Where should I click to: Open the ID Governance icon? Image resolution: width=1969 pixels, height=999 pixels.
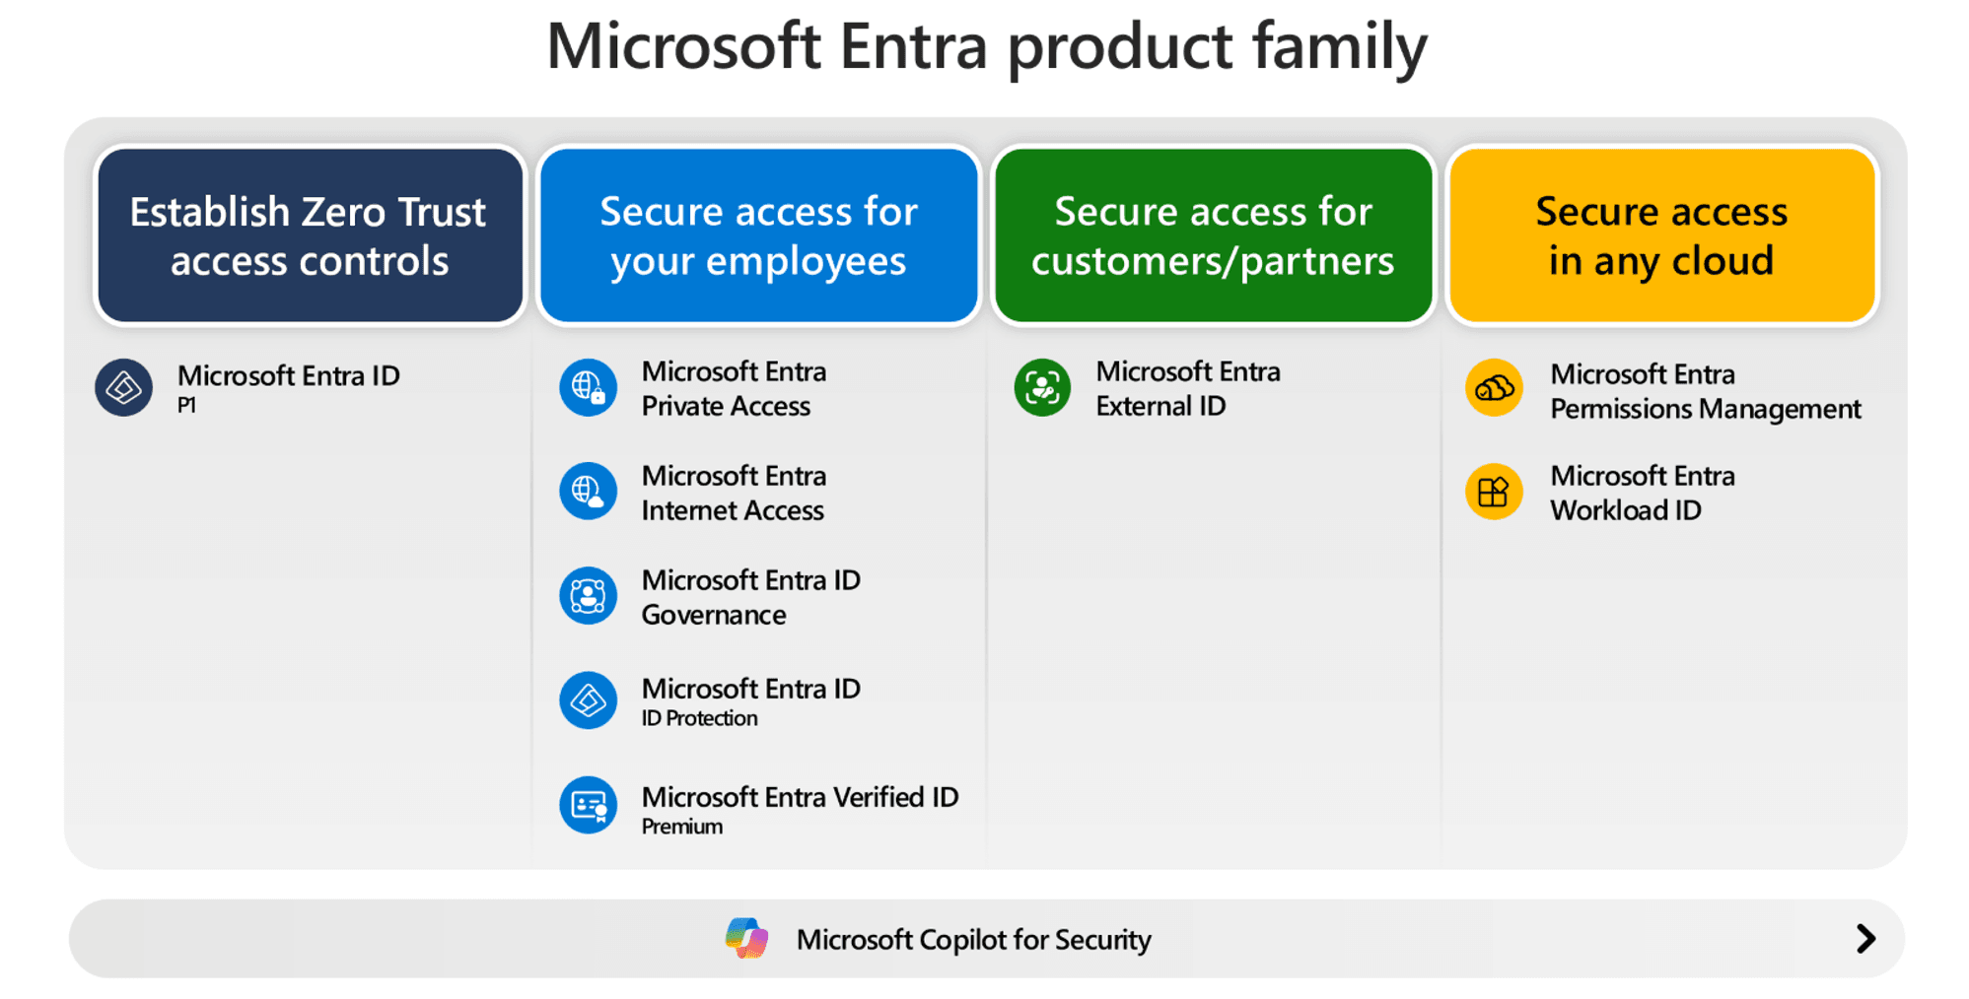coord(589,596)
